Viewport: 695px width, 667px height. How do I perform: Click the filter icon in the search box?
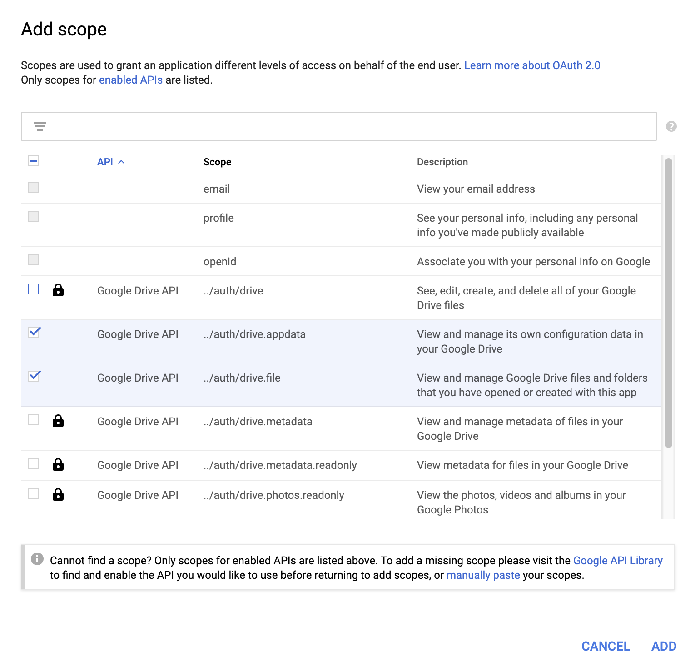(x=40, y=126)
